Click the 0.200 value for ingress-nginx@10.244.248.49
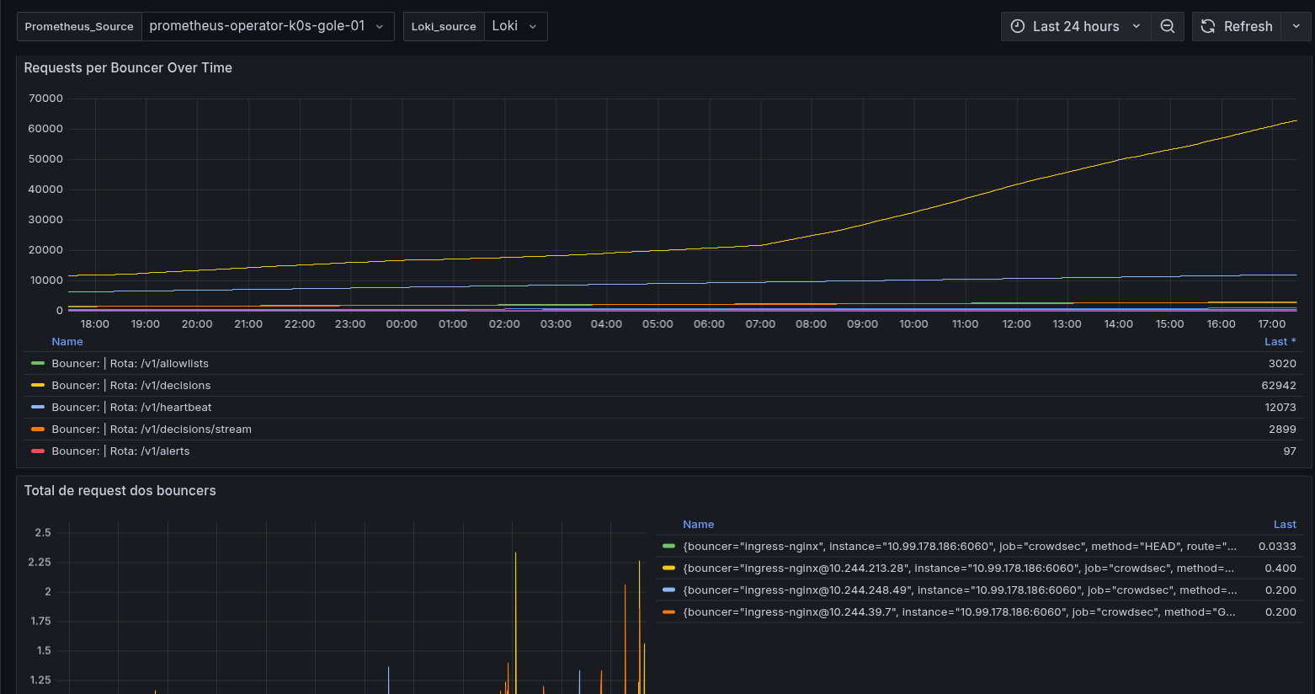1315x694 pixels. tap(1280, 590)
